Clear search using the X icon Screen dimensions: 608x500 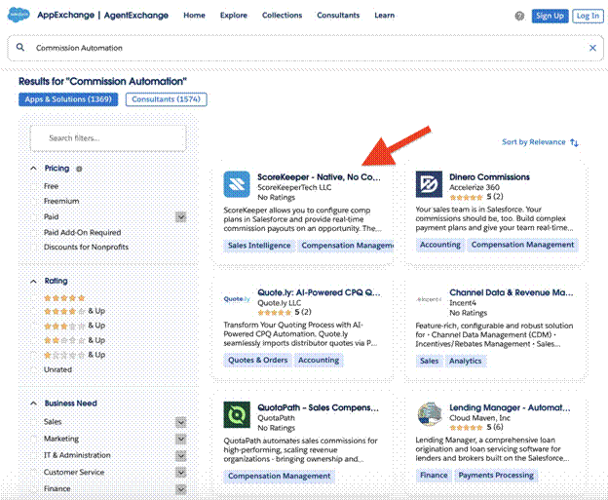coord(592,47)
